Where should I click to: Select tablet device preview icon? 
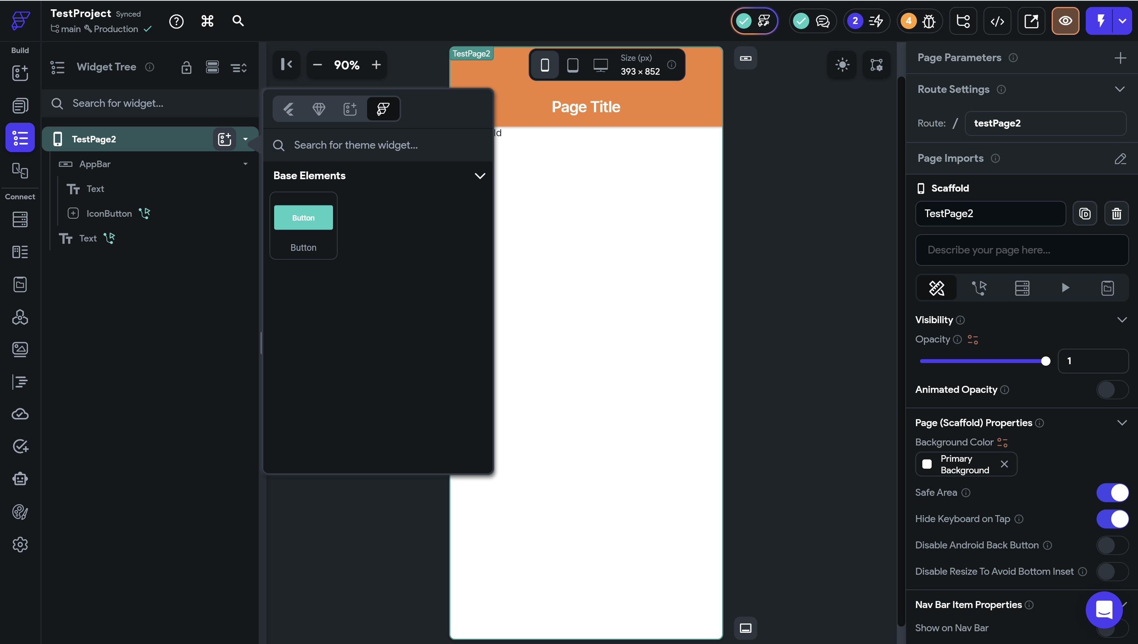pyautogui.click(x=573, y=65)
